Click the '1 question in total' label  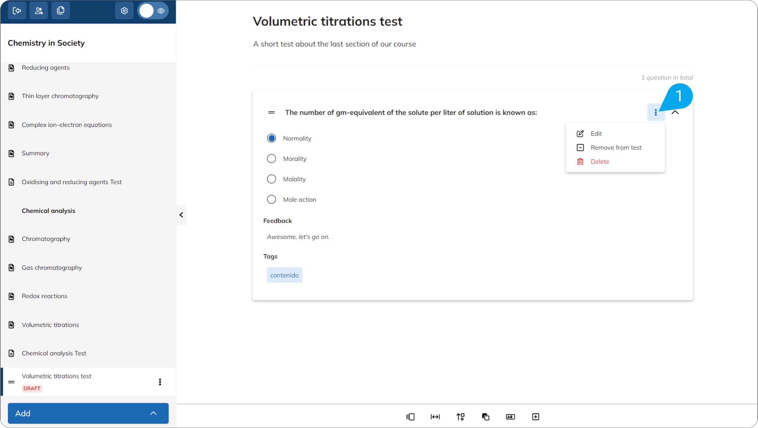[667, 78]
